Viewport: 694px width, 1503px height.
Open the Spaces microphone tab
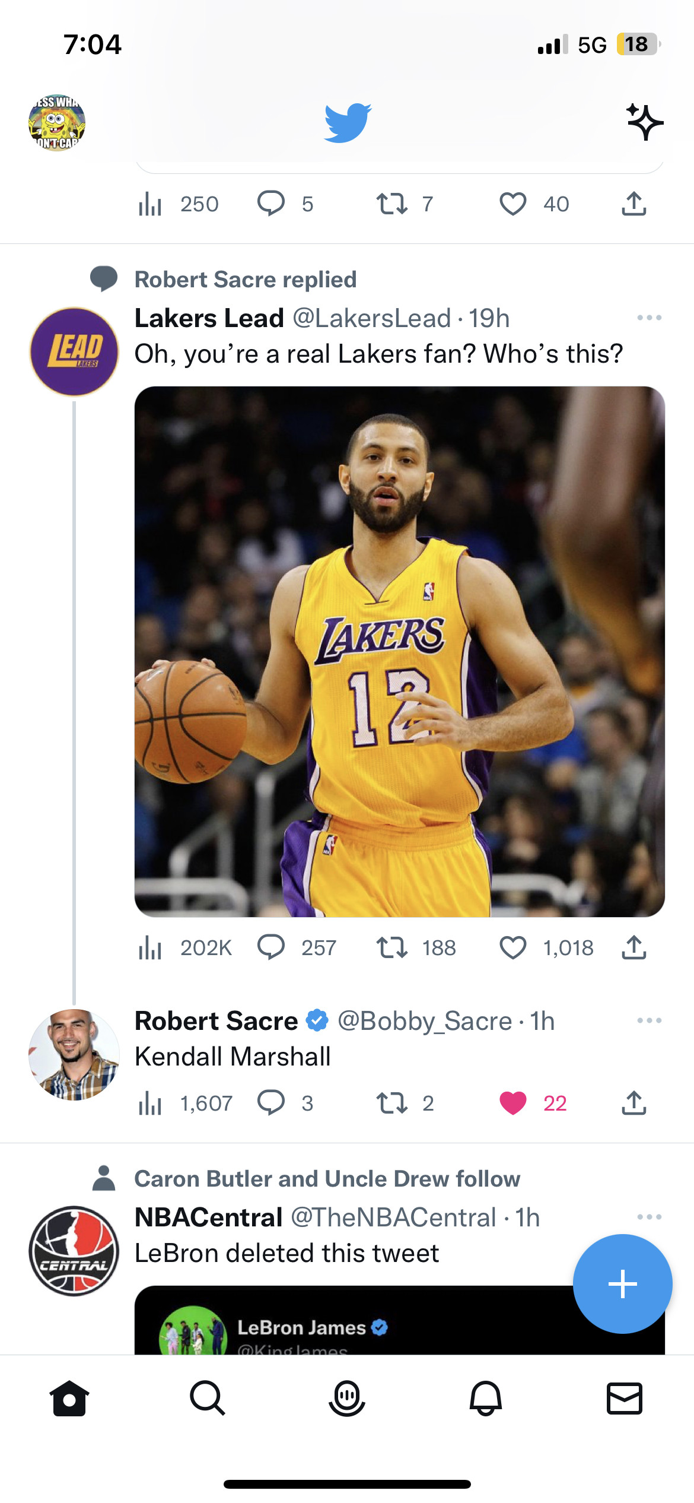pos(347,1398)
